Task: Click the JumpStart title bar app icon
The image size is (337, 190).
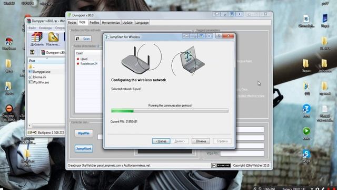Action: tap(106, 37)
